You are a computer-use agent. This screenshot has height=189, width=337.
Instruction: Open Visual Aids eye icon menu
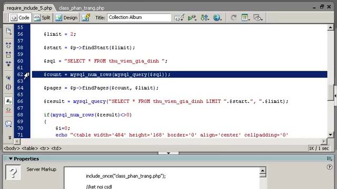click(x=258, y=17)
